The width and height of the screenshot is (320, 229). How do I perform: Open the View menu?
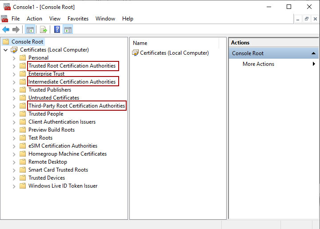[x=55, y=19]
